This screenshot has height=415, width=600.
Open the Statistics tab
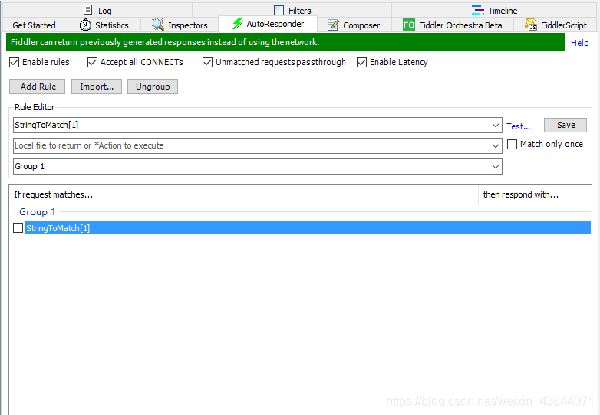click(104, 25)
